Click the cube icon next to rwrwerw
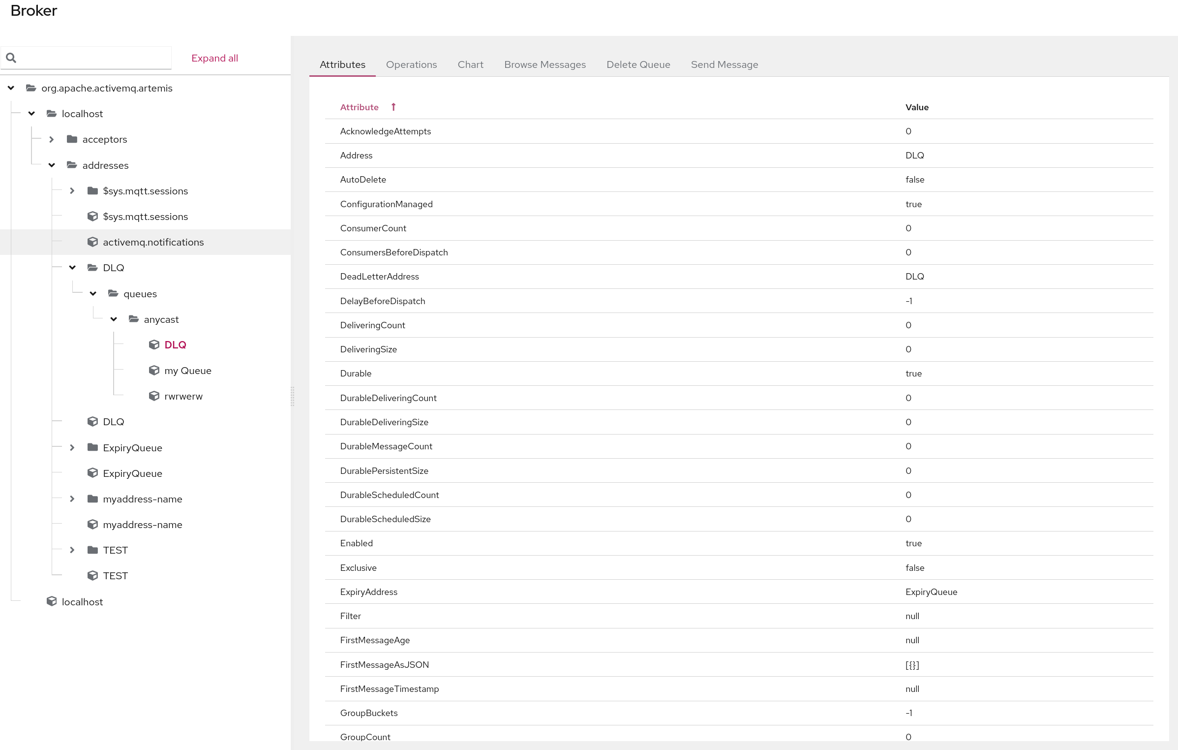This screenshot has width=1178, height=750. (154, 396)
